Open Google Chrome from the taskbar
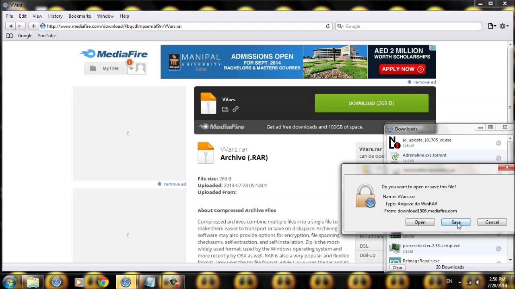Screen dimensions: 515x289 click(103, 282)
